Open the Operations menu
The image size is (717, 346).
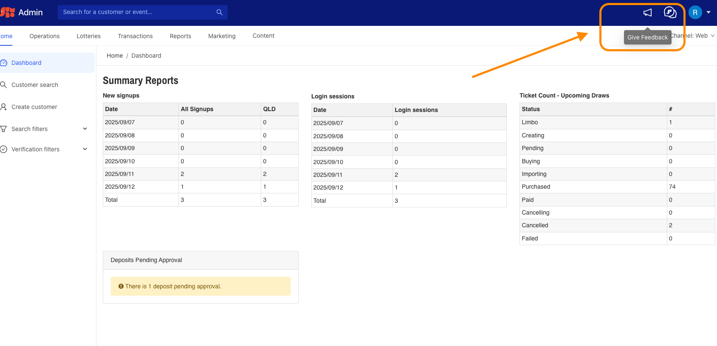[x=45, y=36]
